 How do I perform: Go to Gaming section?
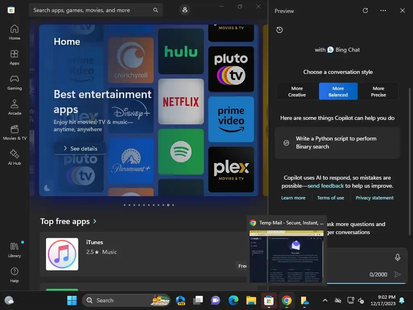tap(15, 82)
